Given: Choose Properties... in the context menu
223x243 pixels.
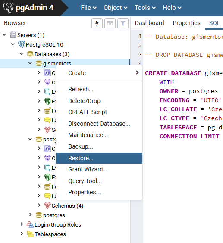Looking at the screenshot, I should coord(99,192).
